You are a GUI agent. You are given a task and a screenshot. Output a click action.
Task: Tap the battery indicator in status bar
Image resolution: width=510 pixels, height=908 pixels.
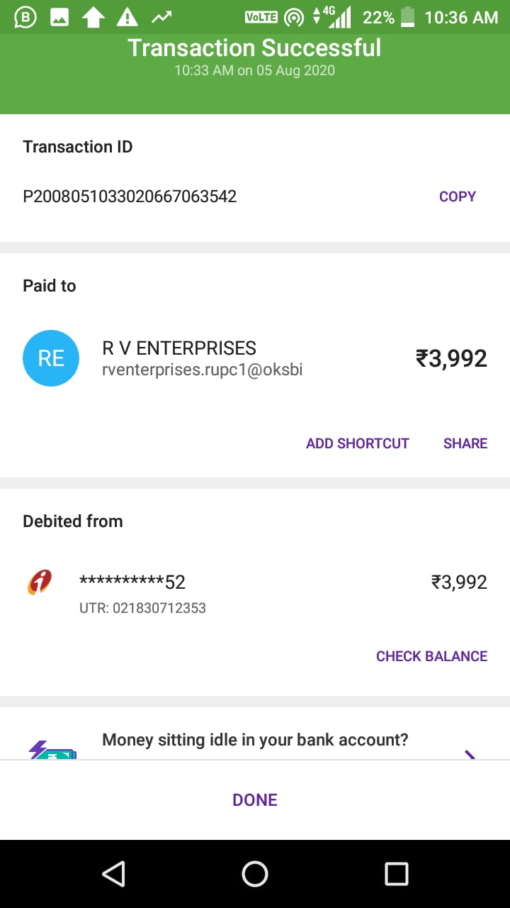point(407,17)
